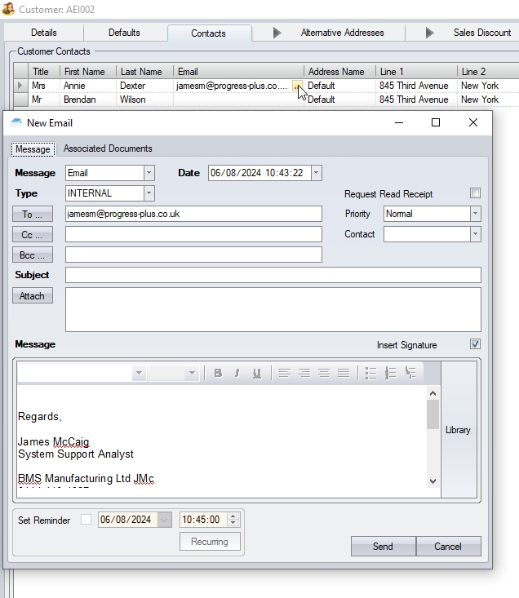Uncheck the Insert Signature checkbox

click(x=475, y=344)
